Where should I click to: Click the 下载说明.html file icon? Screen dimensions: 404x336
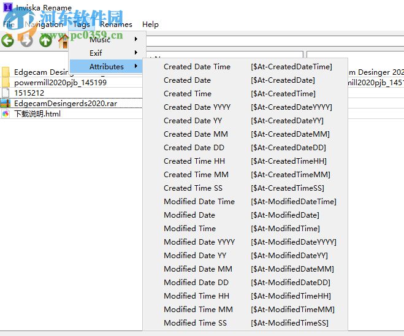[x=6, y=113]
